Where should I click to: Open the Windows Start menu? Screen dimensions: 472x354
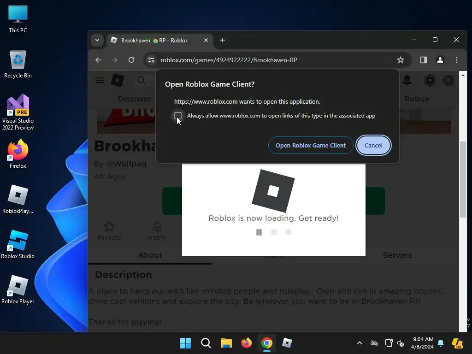(x=185, y=343)
